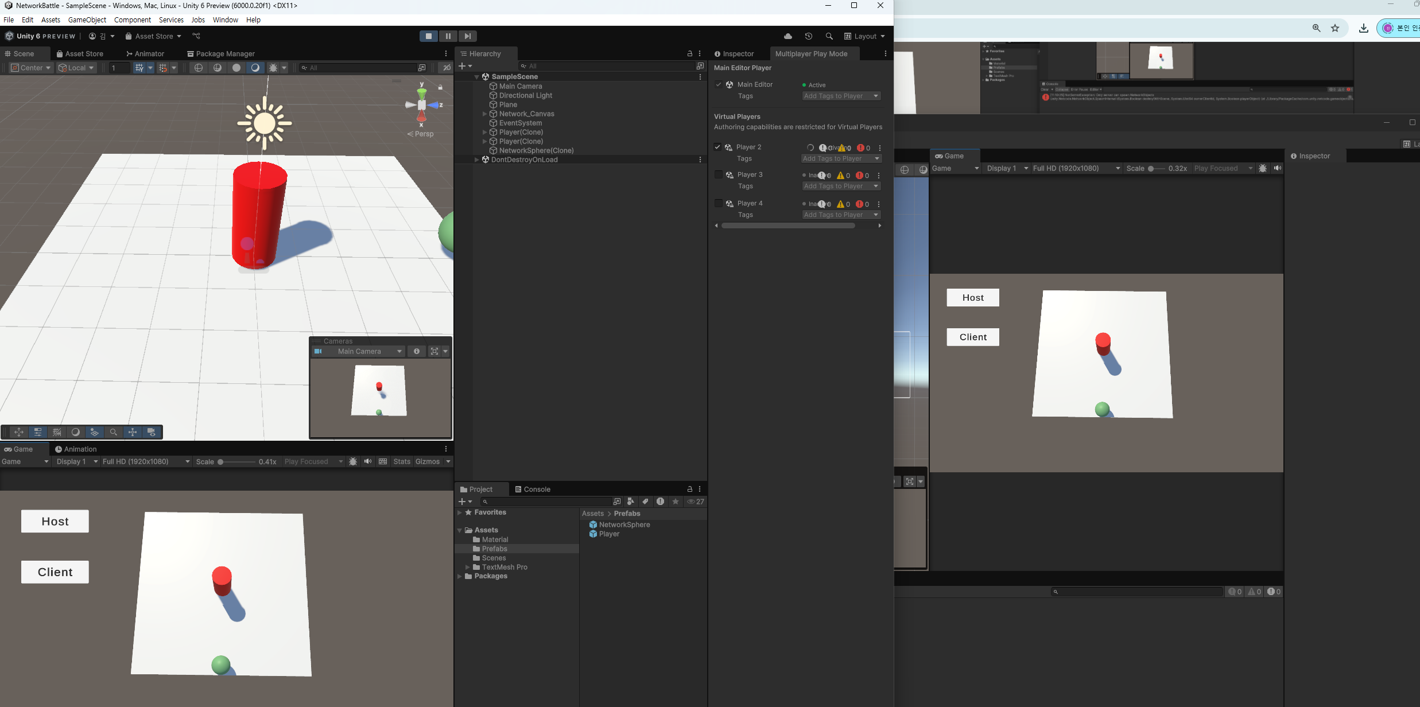The height and width of the screenshot is (707, 1420).
Task: Adjust the Game view Scale slider
Action: click(220, 462)
